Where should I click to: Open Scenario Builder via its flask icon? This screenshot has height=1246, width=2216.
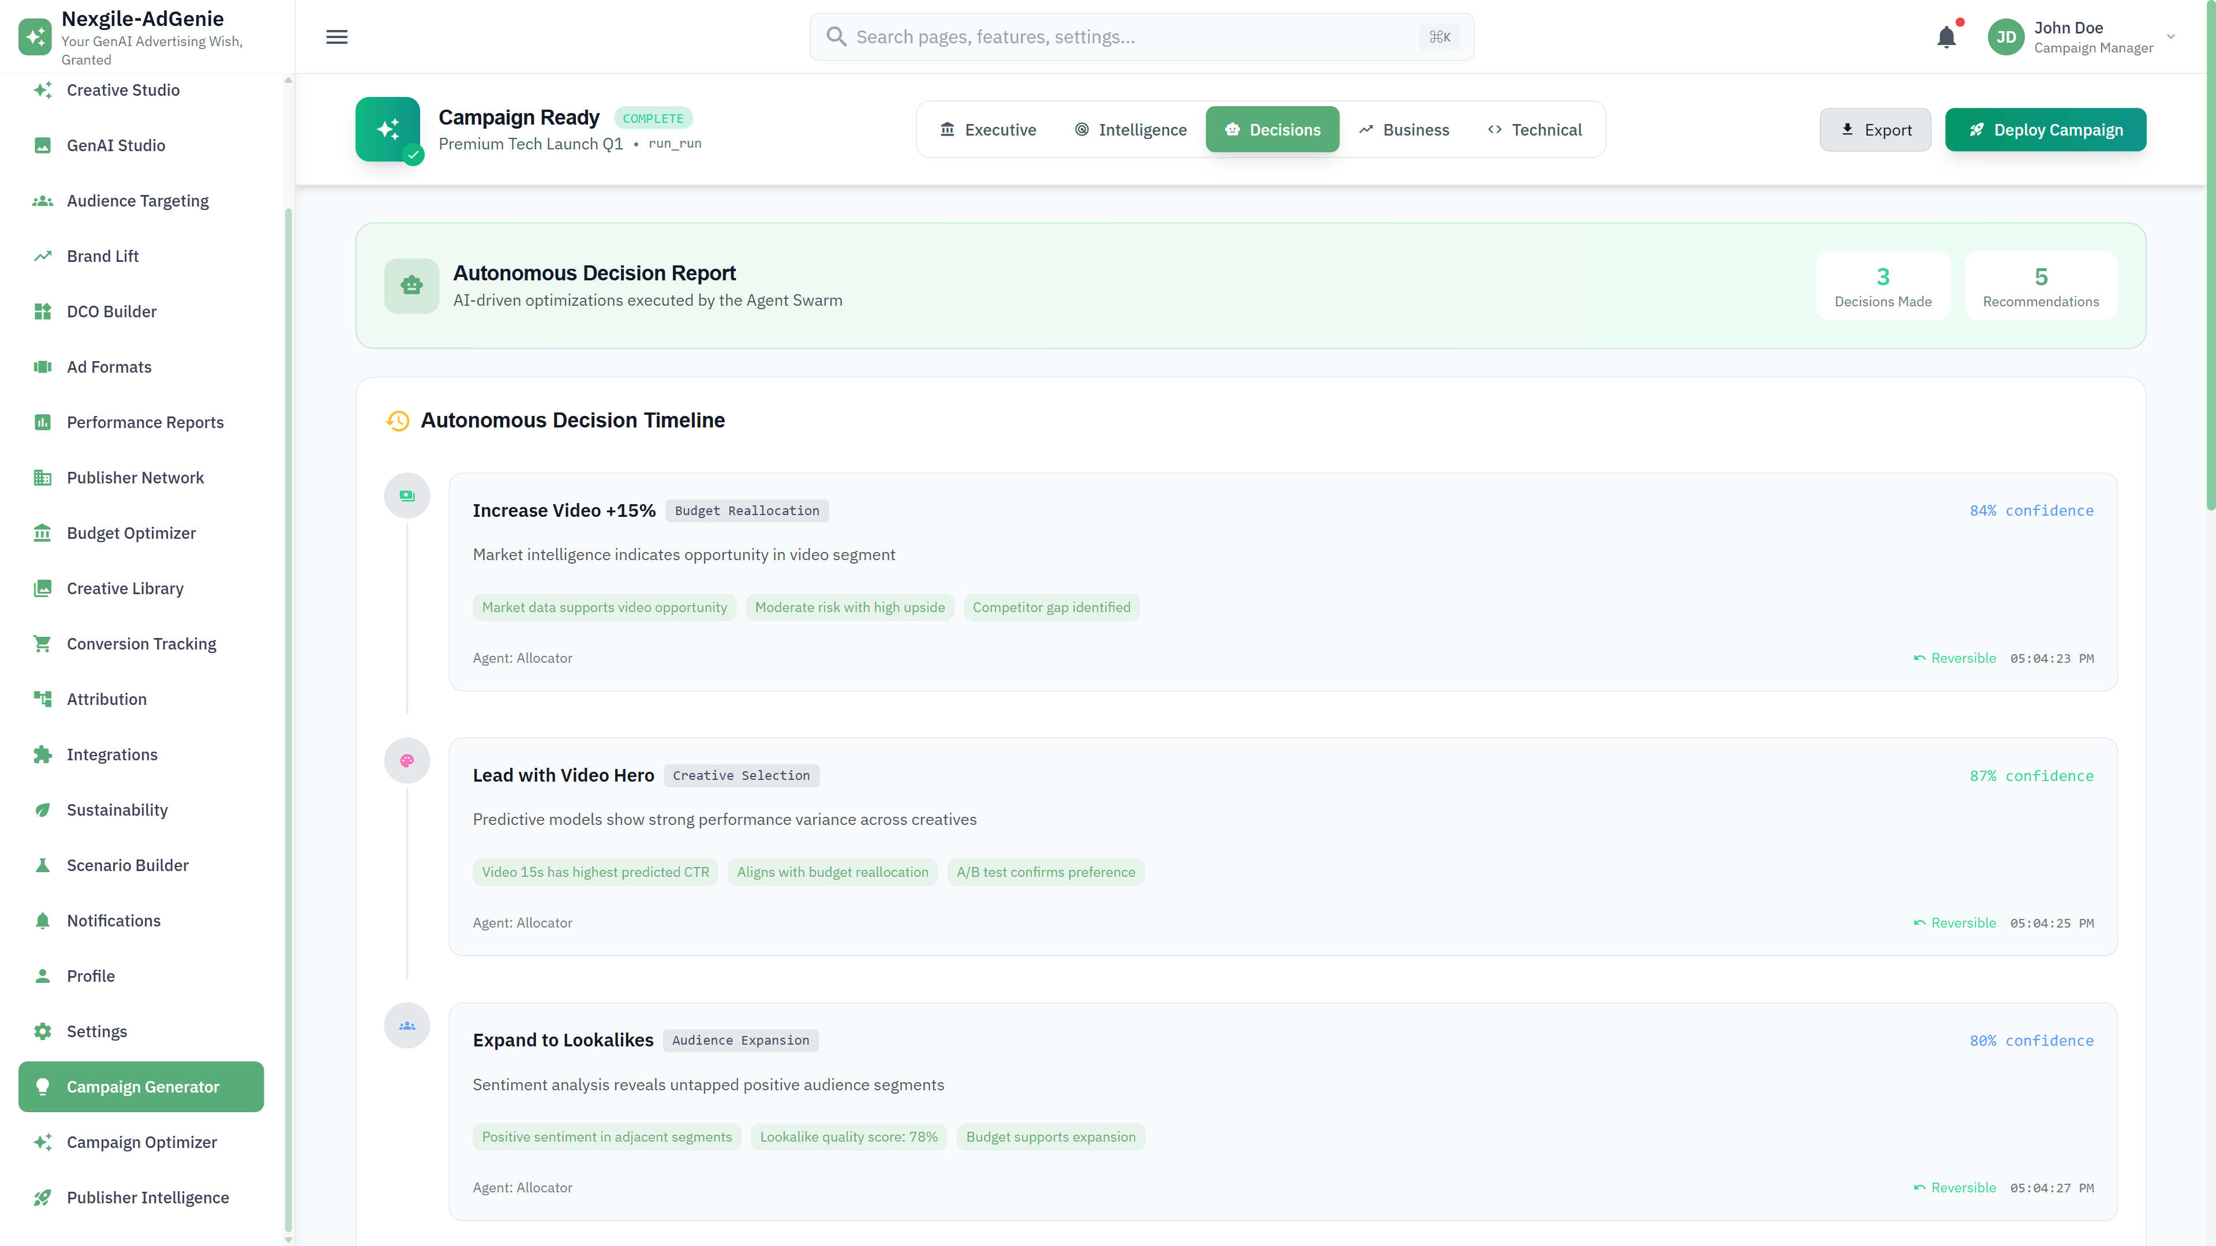pyautogui.click(x=43, y=865)
